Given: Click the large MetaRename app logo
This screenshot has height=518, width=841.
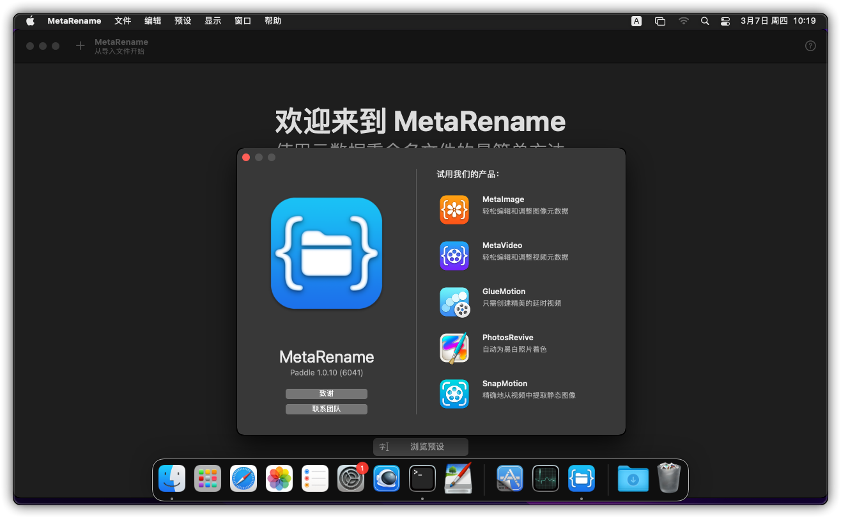Looking at the screenshot, I should [327, 253].
